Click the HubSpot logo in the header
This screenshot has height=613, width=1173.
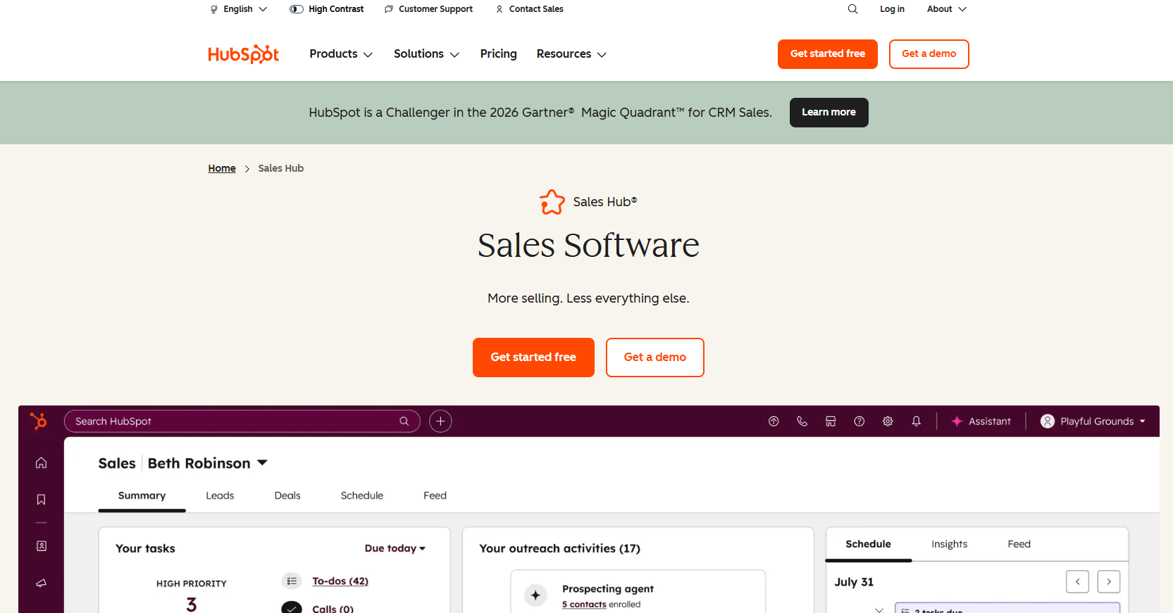pyautogui.click(x=243, y=54)
